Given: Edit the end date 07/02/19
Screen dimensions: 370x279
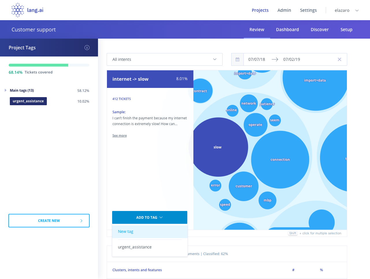Looking at the screenshot, I should tap(291, 59).
